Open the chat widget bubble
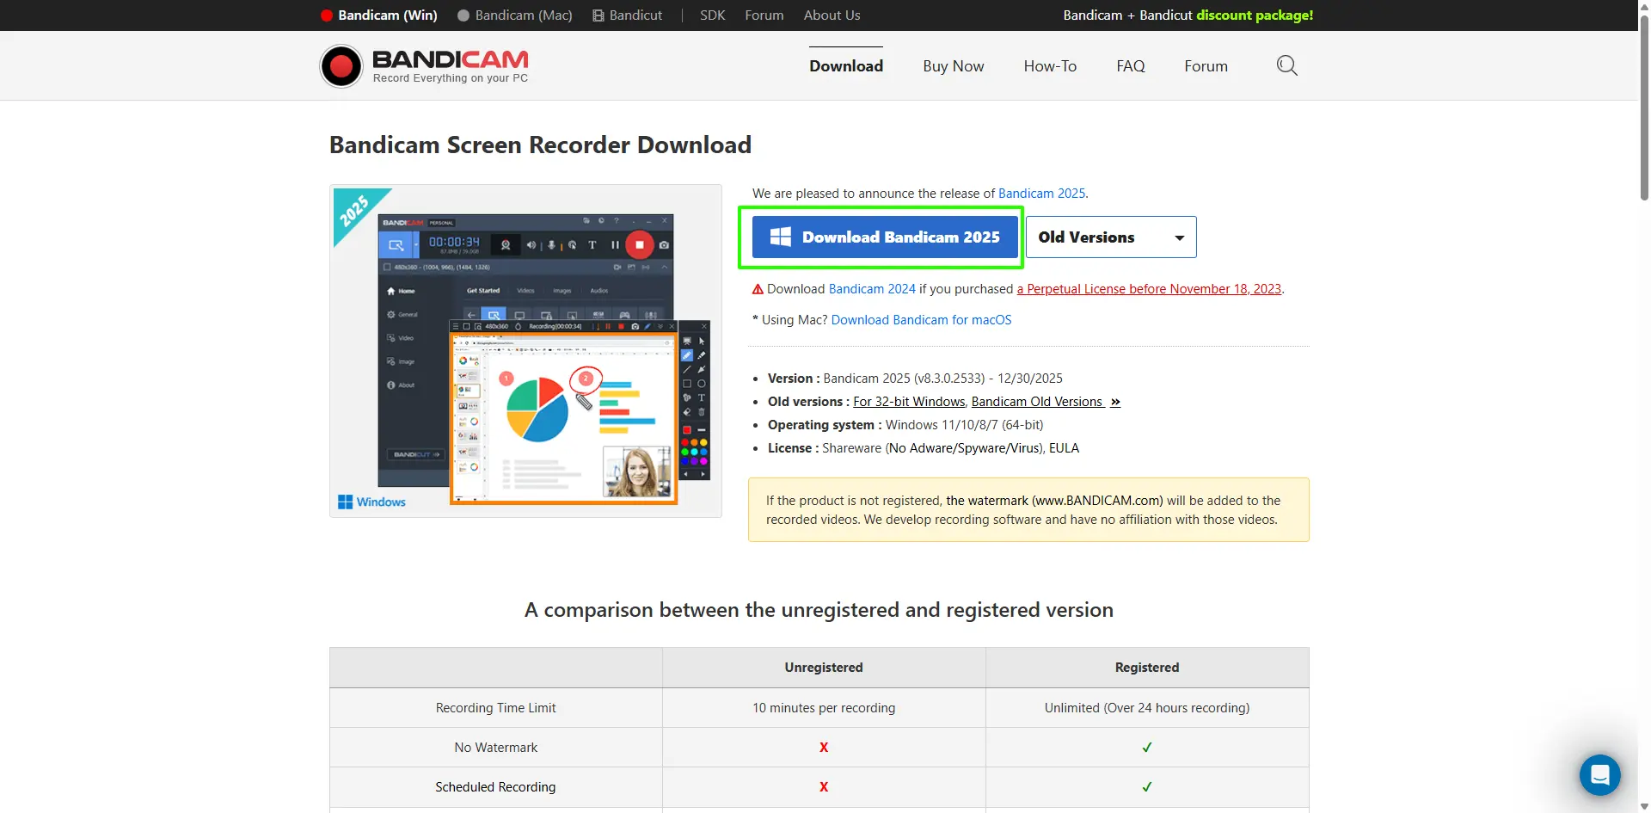1651x813 pixels. [1599, 774]
